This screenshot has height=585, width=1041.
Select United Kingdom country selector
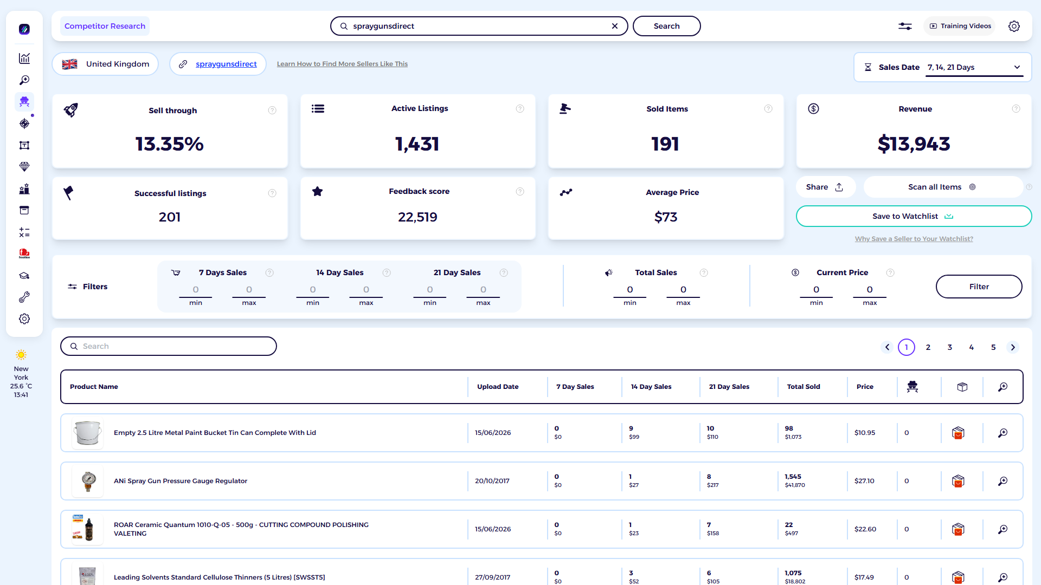(105, 64)
